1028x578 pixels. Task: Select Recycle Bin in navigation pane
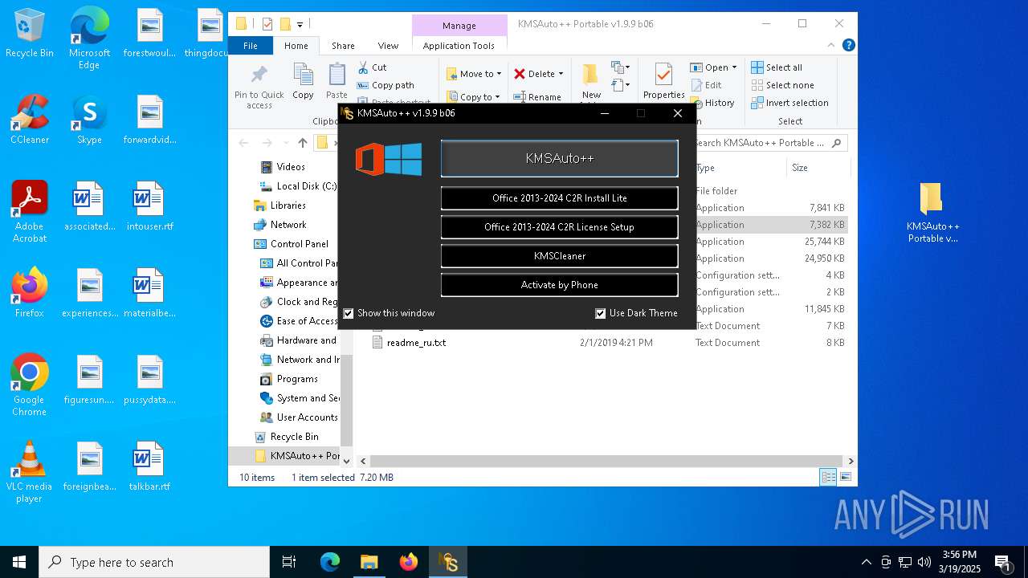[294, 437]
